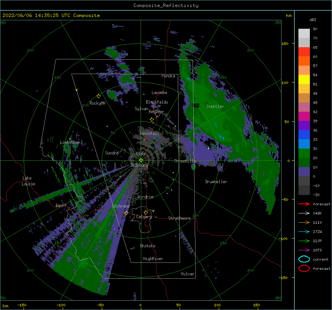This screenshot has height=310, width=332.
Task: Pick the magenta swatch above 39 label
Action: coord(304,116)
